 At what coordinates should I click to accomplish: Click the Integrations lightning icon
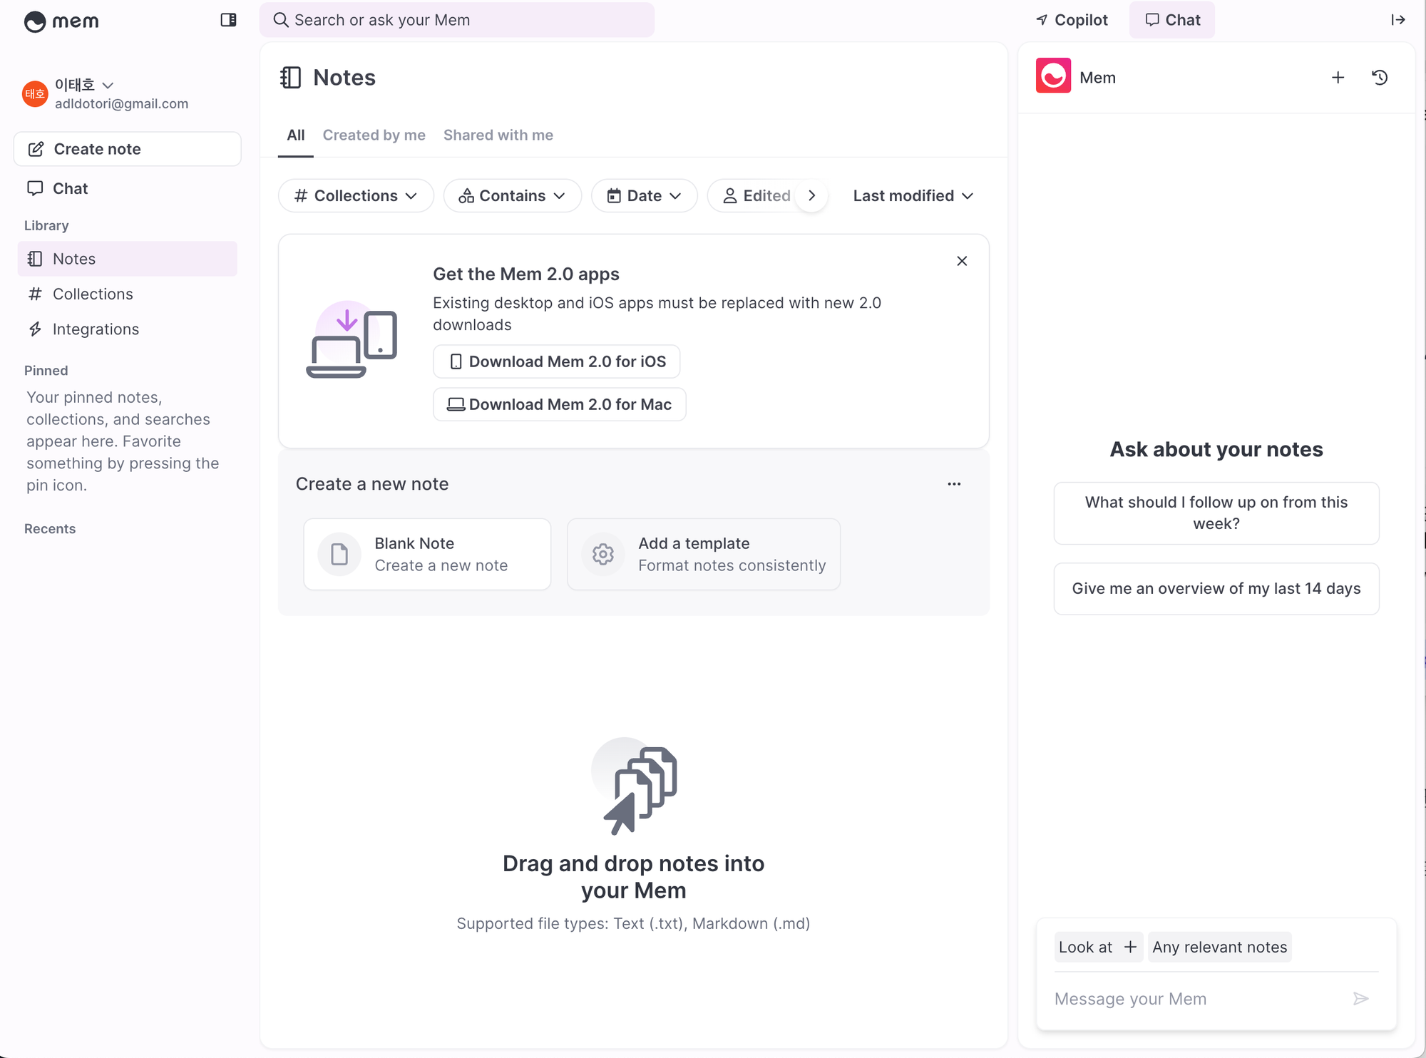(35, 329)
